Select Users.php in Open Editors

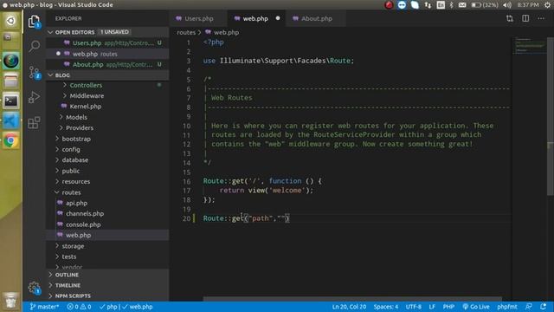[107, 42]
